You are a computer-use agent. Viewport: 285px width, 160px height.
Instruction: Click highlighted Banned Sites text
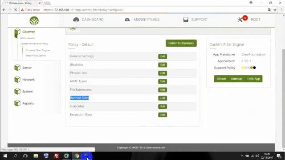pyautogui.click(x=79, y=98)
